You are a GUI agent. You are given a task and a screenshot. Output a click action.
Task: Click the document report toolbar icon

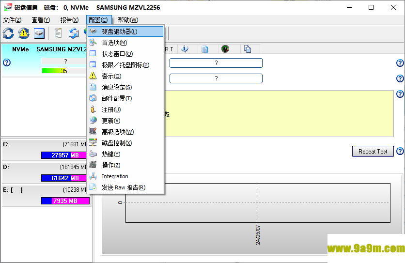(59, 33)
